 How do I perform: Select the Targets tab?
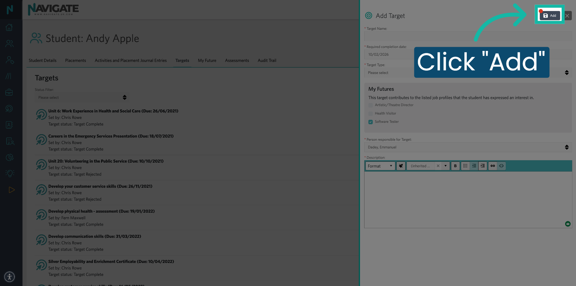pyautogui.click(x=182, y=60)
